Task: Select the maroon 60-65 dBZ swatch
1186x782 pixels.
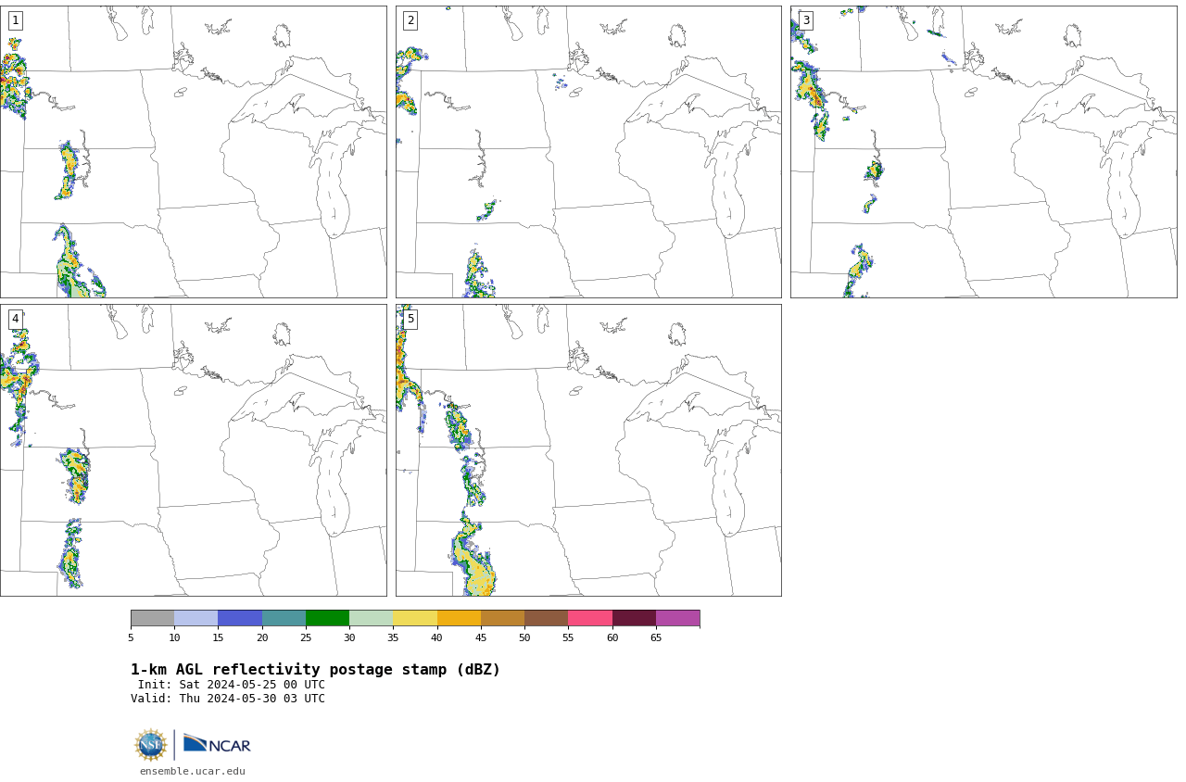Action: 634,618
